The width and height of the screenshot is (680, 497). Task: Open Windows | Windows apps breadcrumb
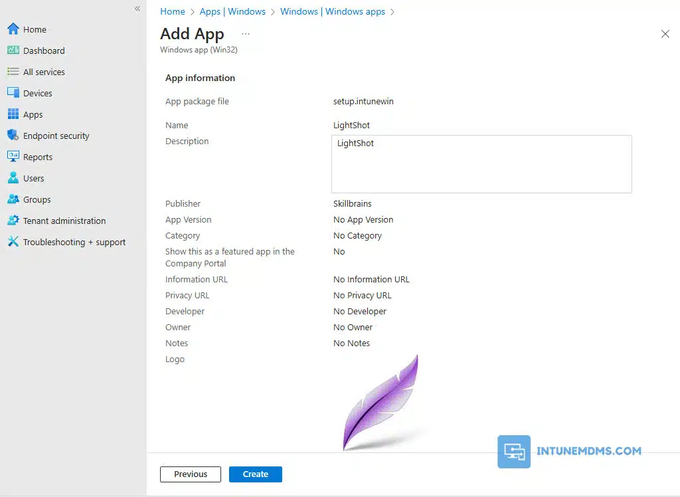click(x=333, y=11)
